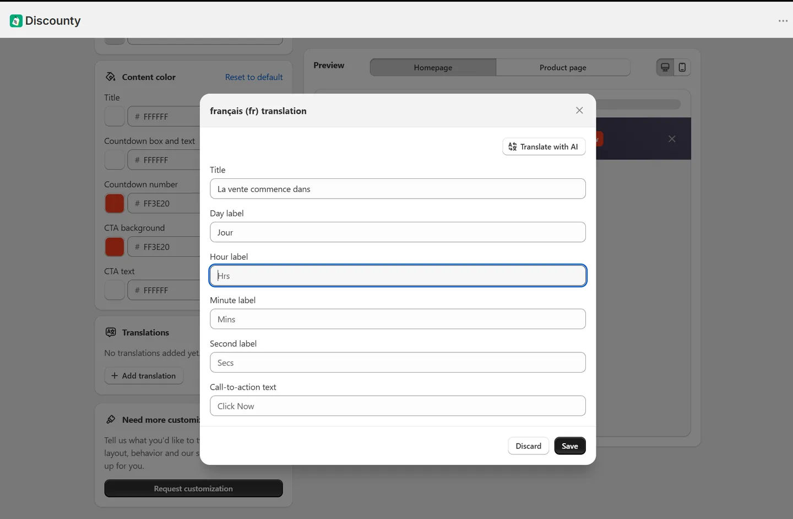Switch to mobile preview device icon
The width and height of the screenshot is (793, 519).
[x=682, y=68]
